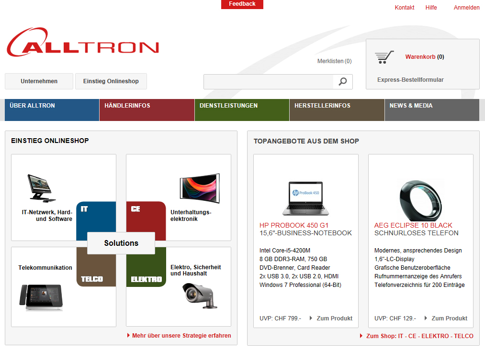Click the AEG ECLIPSE 10 BLACK title
Image resolution: width=485 pixels, height=351 pixels.
[x=413, y=225]
